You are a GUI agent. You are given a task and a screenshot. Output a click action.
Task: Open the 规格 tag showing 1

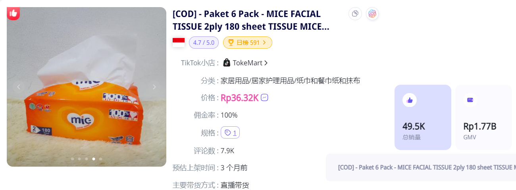pos(230,133)
